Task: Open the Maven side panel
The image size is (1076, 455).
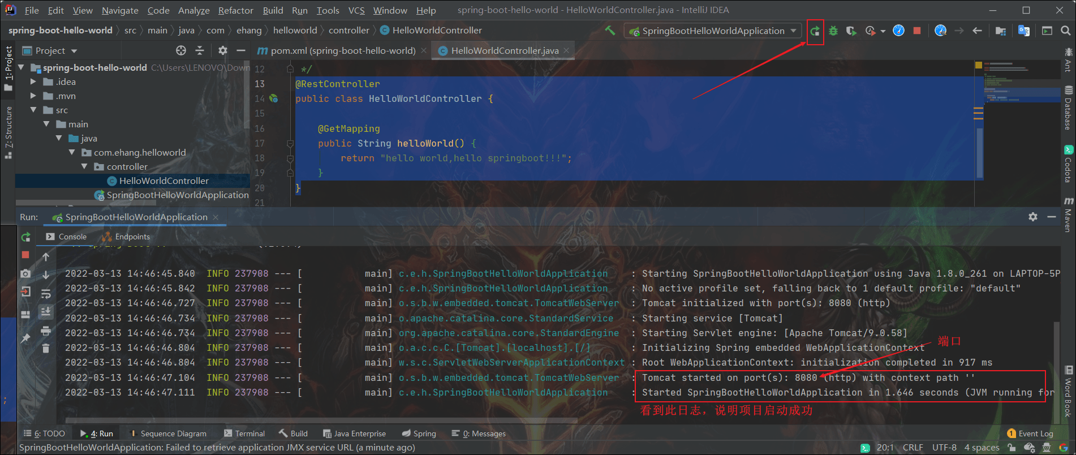Action: pyautogui.click(x=1068, y=214)
